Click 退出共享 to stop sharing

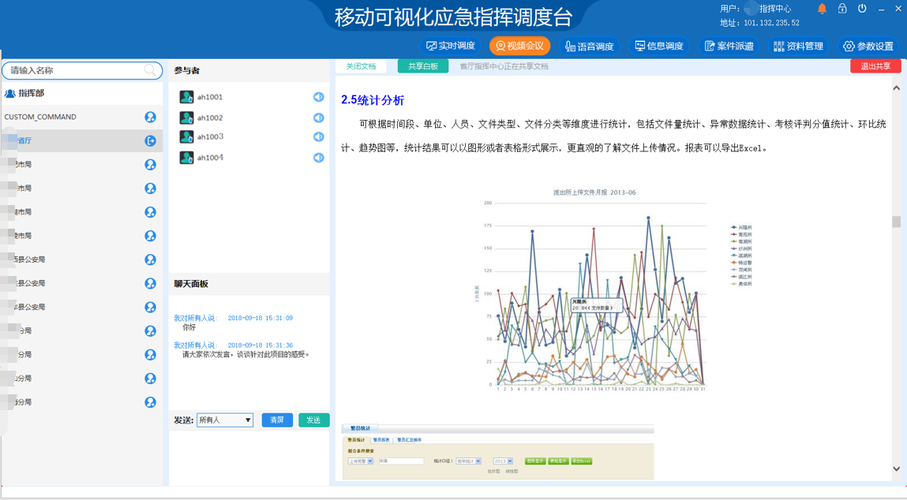pyautogui.click(x=875, y=66)
